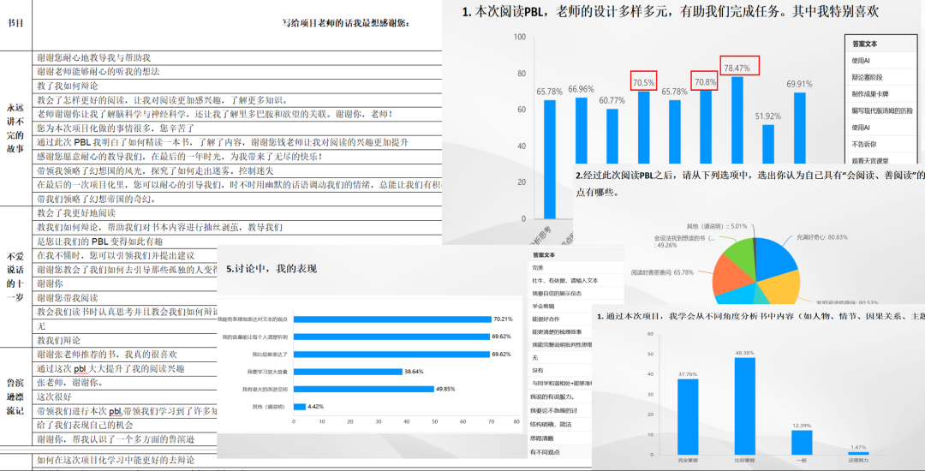Select the 70.21% bar in the discussion chart
Screen dimensions: 925x471
(392, 319)
